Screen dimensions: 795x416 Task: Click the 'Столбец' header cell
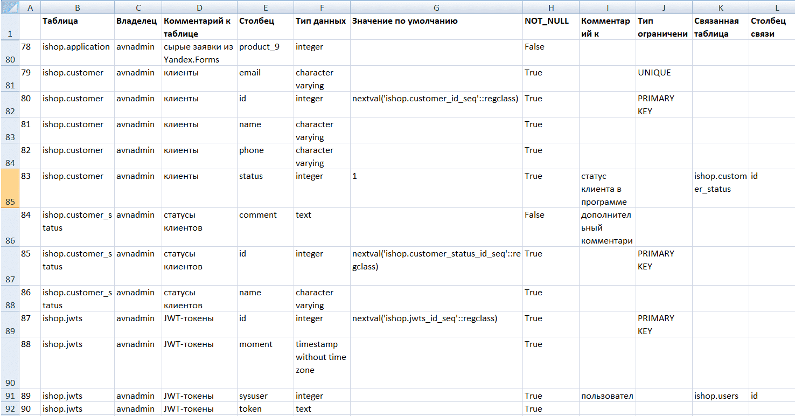[x=265, y=27]
